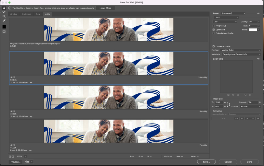
Task: Click the Done button
Action: (249, 162)
